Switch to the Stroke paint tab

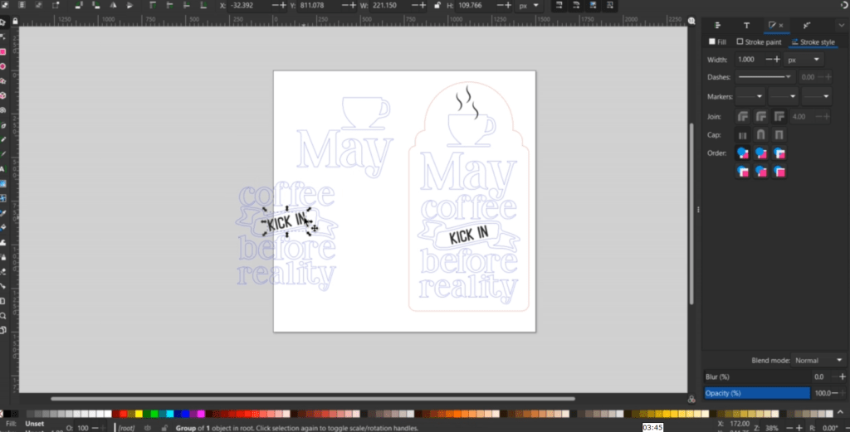(759, 41)
